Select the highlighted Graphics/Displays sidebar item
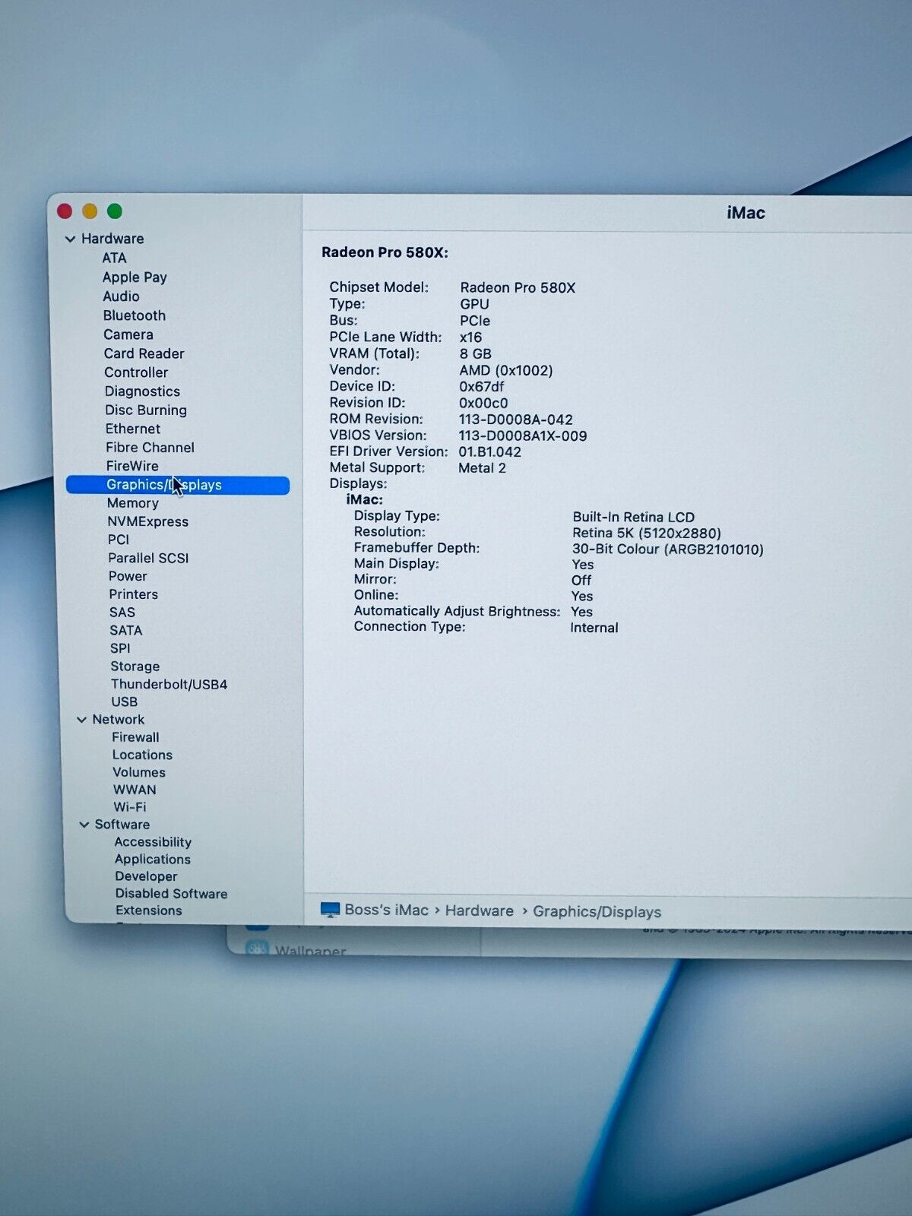Viewport: 912px width, 1216px height. [178, 485]
